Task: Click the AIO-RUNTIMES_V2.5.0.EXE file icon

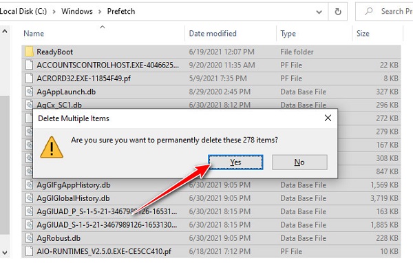Action: (29, 251)
